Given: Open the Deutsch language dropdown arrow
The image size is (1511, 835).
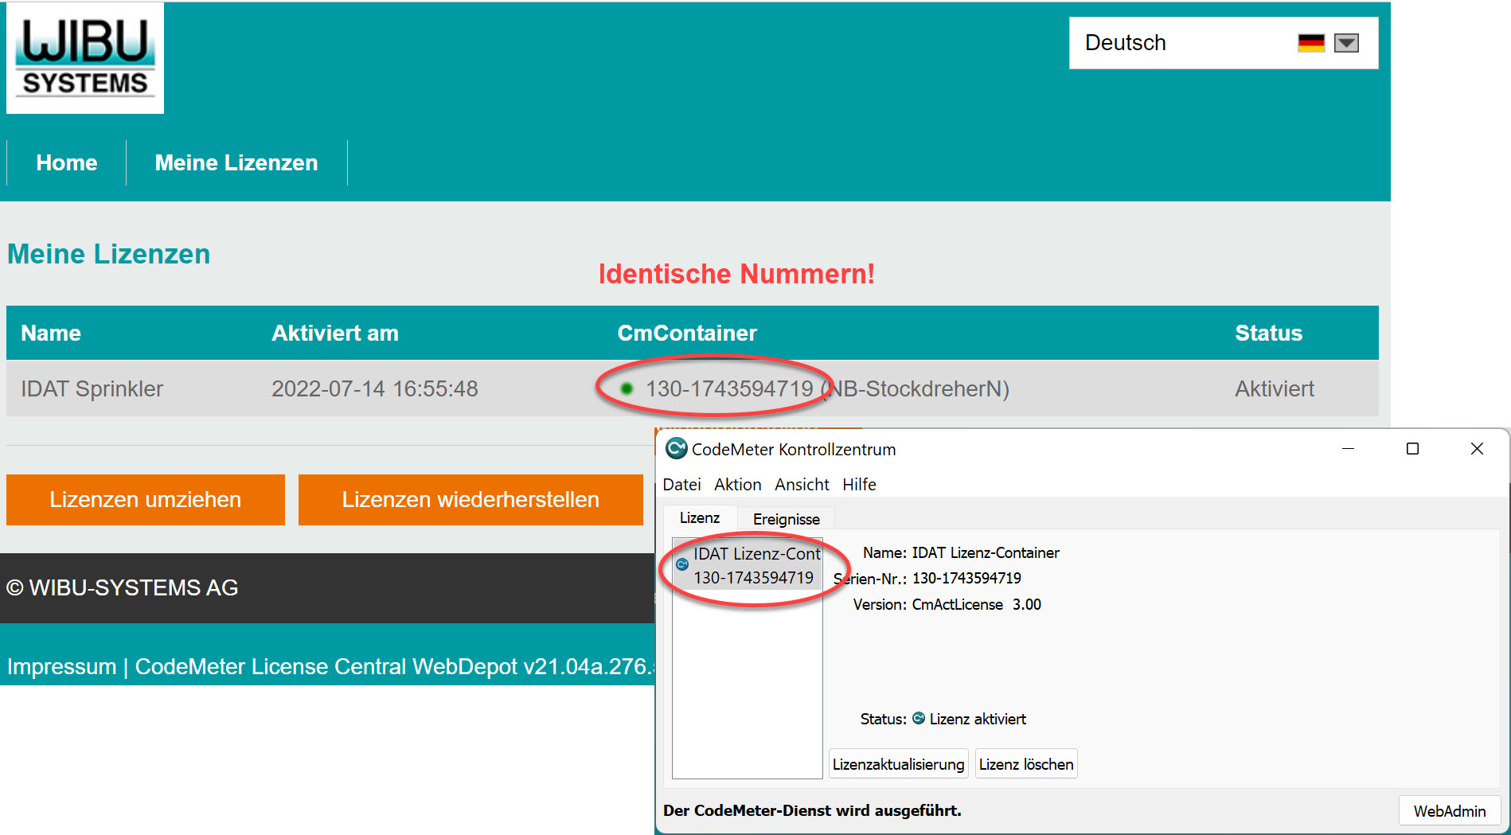Looking at the screenshot, I should [1346, 43].
